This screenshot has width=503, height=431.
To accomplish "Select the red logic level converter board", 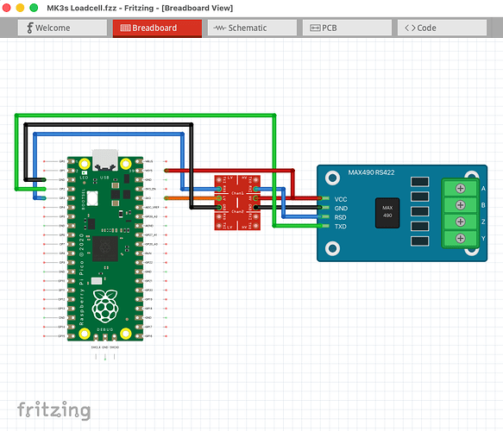I will click(237, 203).
